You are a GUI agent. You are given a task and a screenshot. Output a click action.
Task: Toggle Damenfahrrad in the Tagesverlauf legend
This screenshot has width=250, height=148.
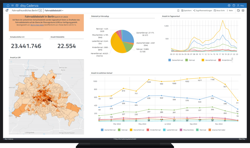click(x=176, y=60)
